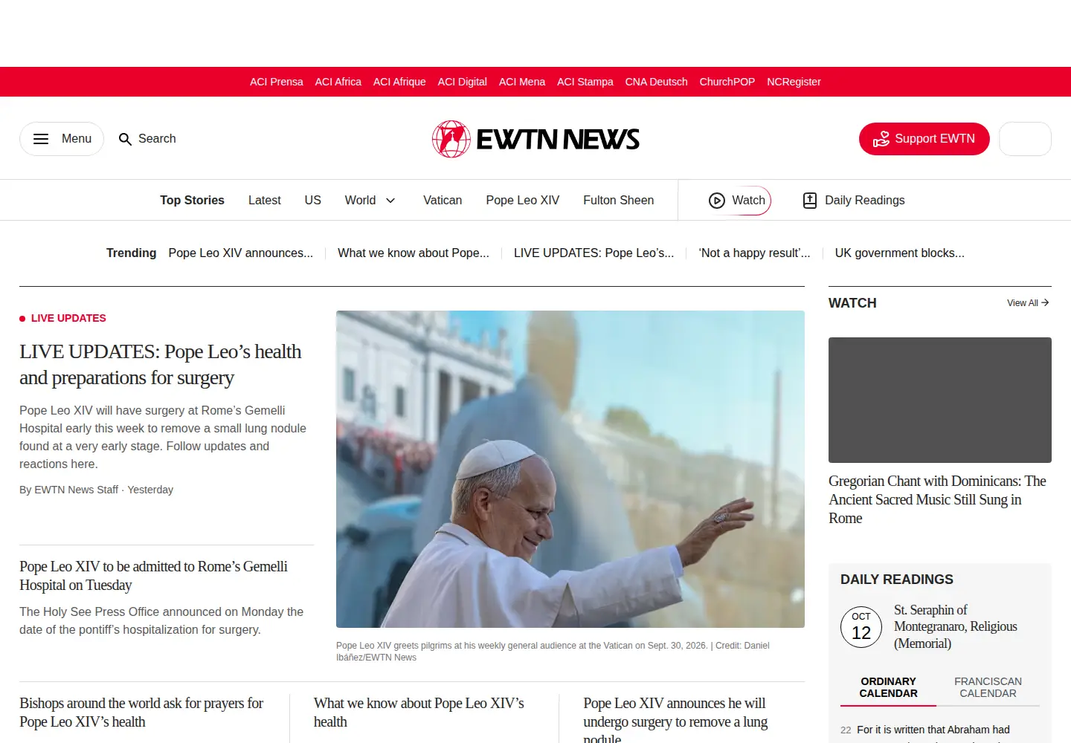Open the Fulton Sheen section
This screenshot has height=743, width=1071.
pyautogui.click(x=618, y=201)
